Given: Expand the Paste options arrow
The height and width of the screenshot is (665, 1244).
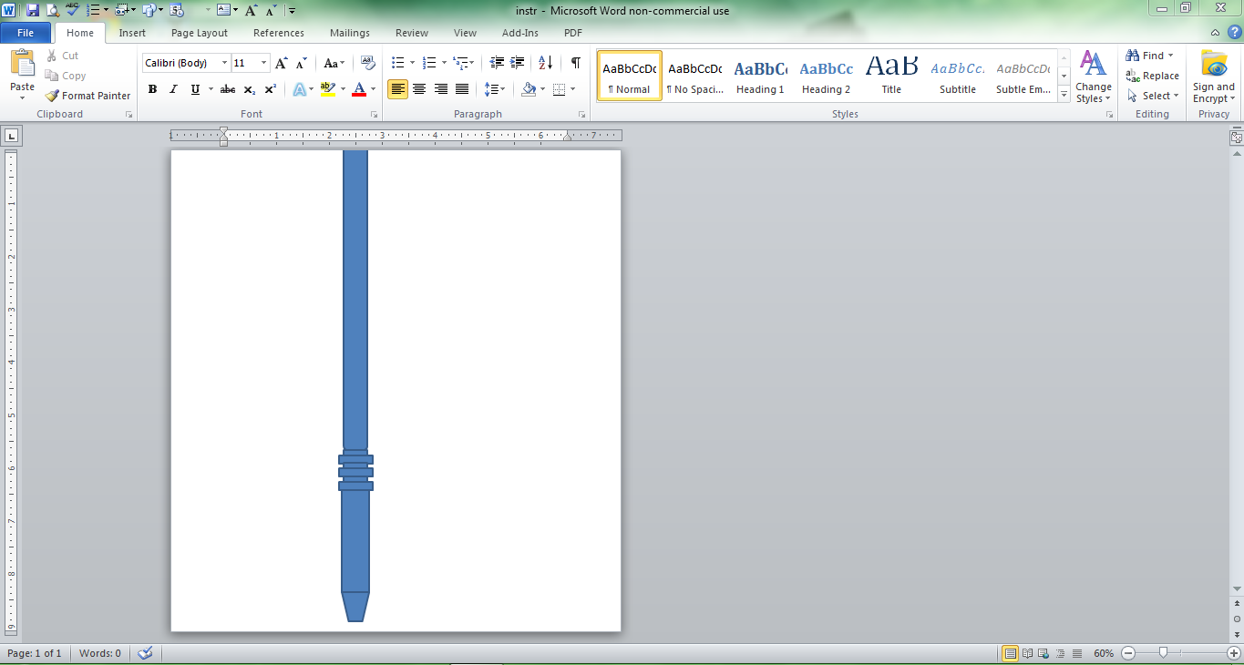Looking at the screenshot, I should [22, 97].
